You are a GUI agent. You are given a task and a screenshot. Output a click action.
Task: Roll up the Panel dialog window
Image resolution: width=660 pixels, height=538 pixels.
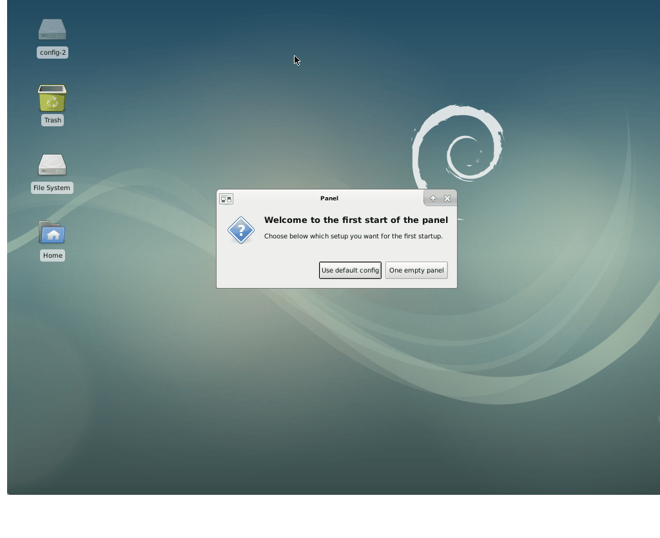[x=432, y=198]
